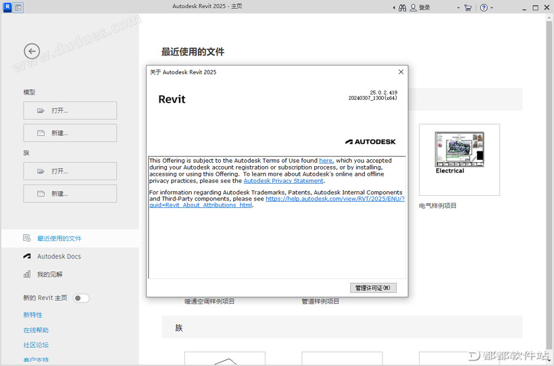Screen dimensions: 554x366
Task: Click the 模型 label in the sidebar
Action: tap(29, 93)
